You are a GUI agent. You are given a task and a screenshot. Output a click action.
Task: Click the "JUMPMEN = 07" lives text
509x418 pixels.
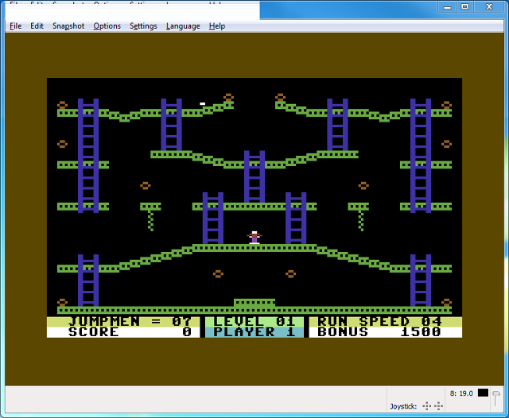pyautogui.click(x=130, y=321)
